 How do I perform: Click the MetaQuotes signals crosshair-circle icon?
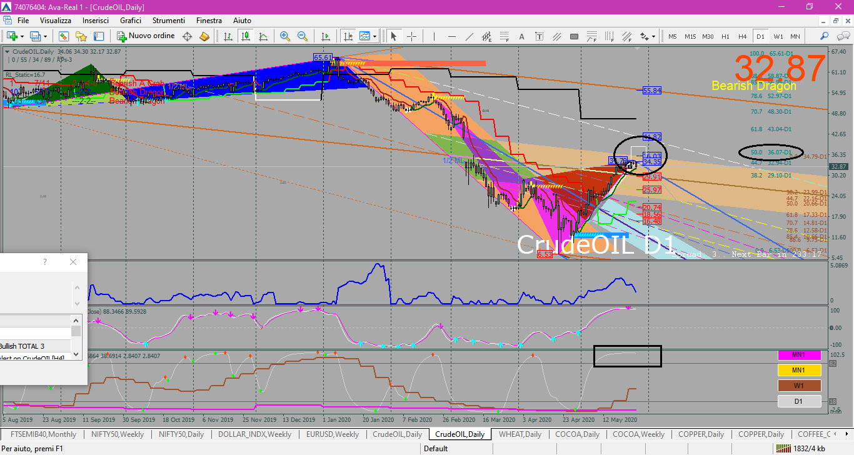187,36
